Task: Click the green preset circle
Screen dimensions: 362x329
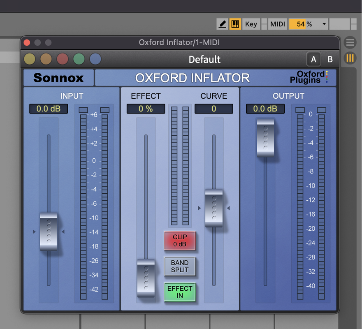Action: tap(79, 59)
